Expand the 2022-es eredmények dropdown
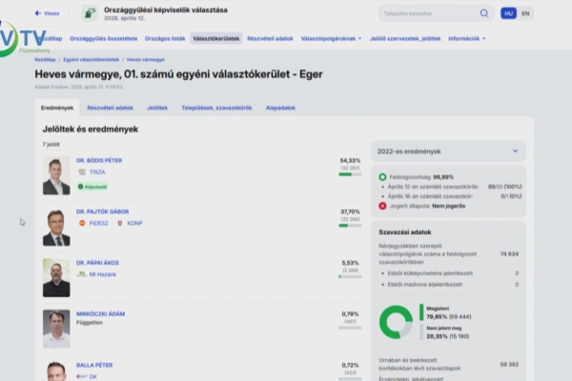 coord(448,150)
